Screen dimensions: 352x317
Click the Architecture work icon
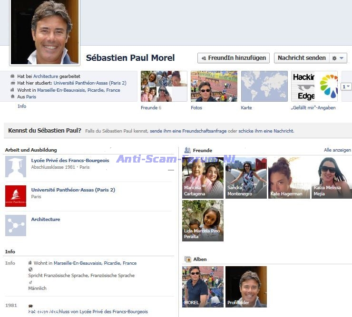(x=16, y=225)
